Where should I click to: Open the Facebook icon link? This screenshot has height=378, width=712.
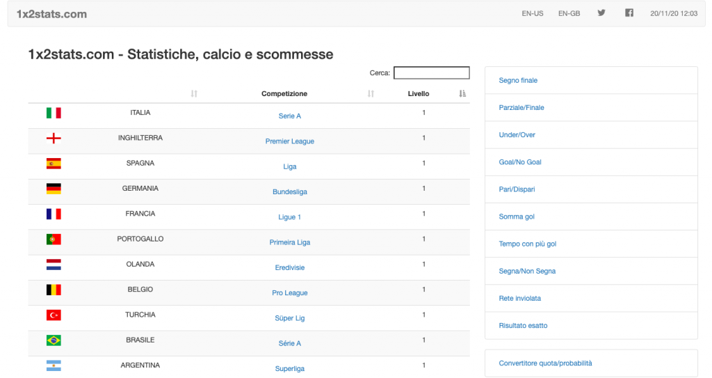pyautogui.click(x=629, y=13)
